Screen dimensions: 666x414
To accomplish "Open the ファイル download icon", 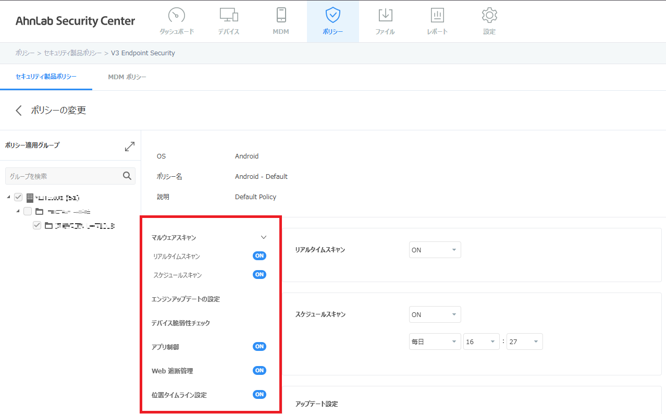I will pyautogui.click(x=385, y=15).
